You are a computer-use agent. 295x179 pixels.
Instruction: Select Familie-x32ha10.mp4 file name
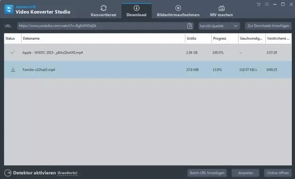[39, 70]
